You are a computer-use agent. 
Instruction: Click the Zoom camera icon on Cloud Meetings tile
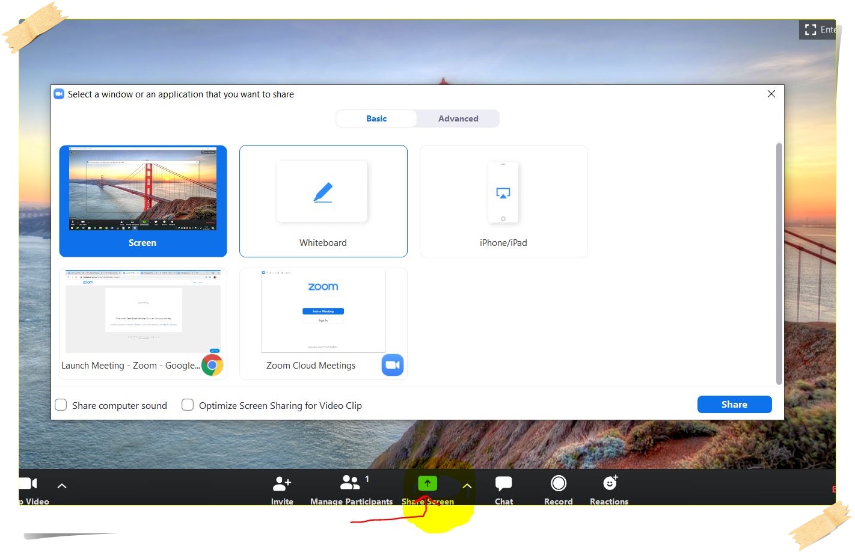393,364
